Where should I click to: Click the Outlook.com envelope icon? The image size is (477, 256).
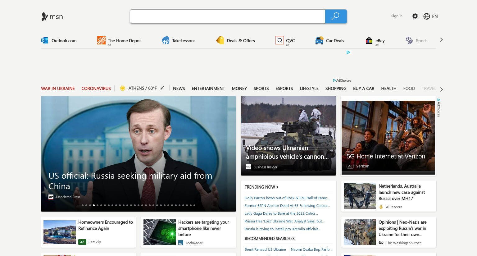click(45, 40)
